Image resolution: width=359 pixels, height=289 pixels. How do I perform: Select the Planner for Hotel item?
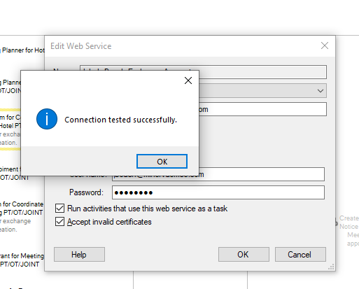coord(22,50)
